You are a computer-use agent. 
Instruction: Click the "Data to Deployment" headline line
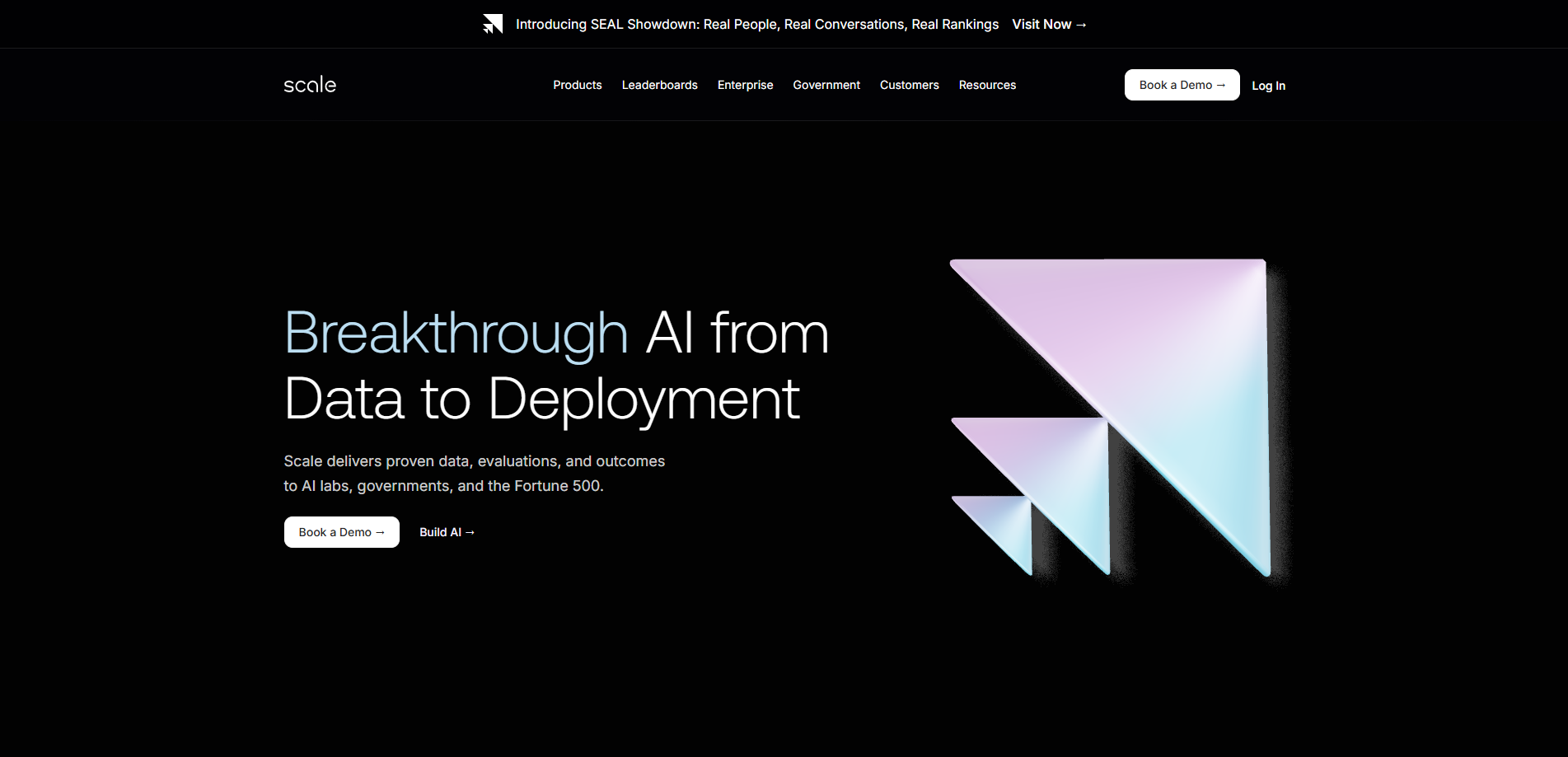(x=541, y=400)
